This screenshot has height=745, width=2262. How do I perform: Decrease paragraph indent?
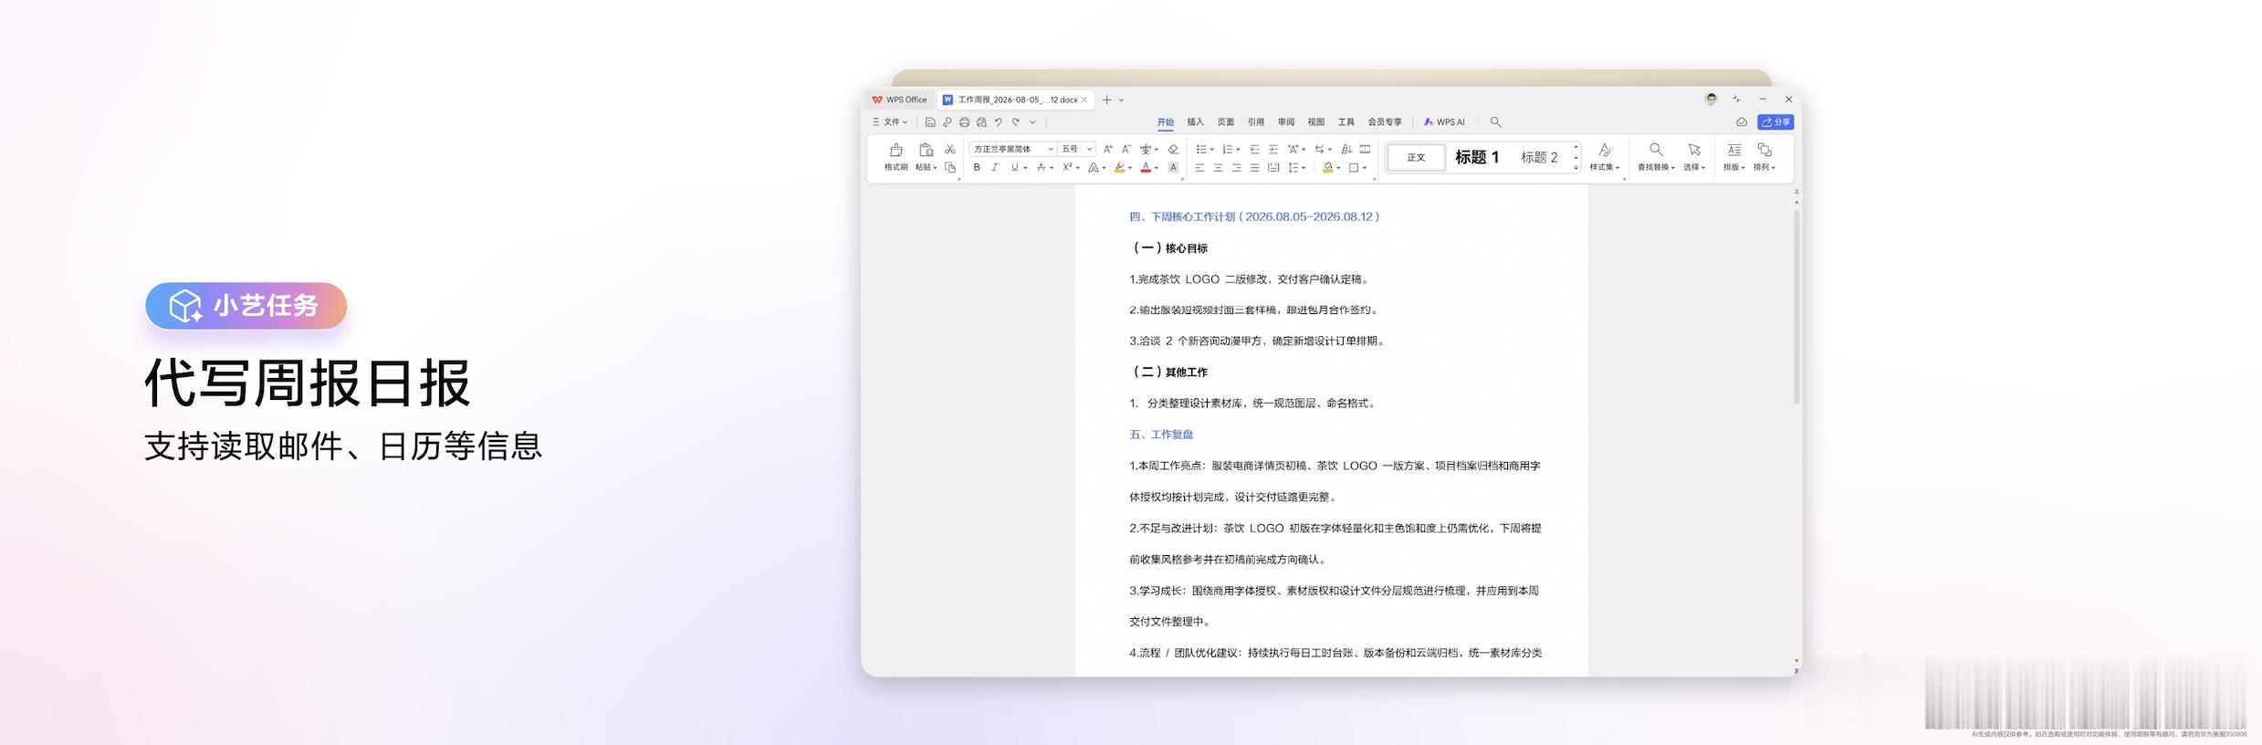click(x=1254, y=149)
